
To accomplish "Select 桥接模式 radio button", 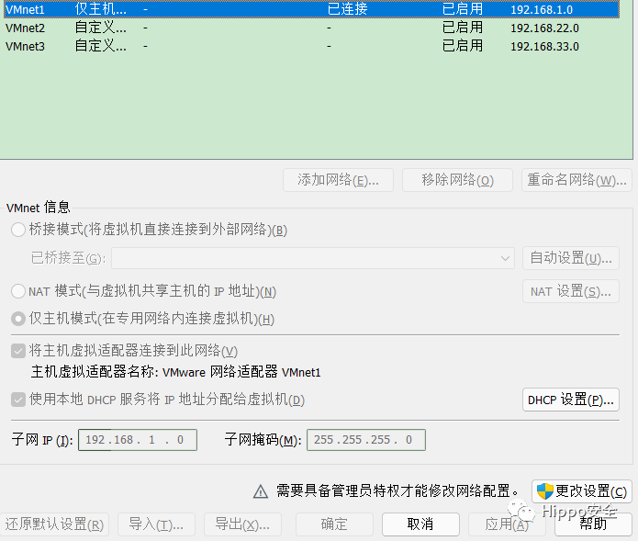I will [18, 230].
